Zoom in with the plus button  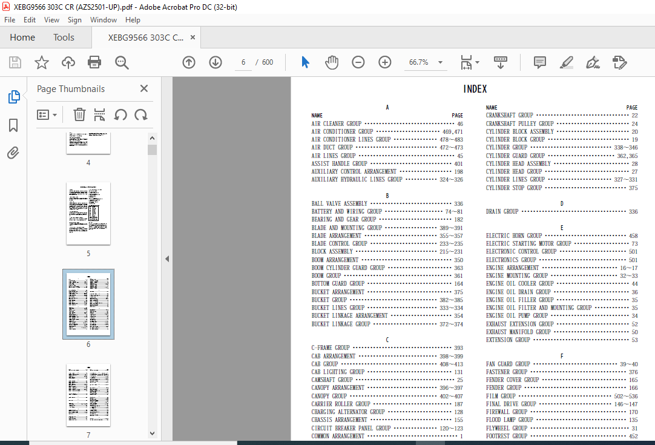385,63
